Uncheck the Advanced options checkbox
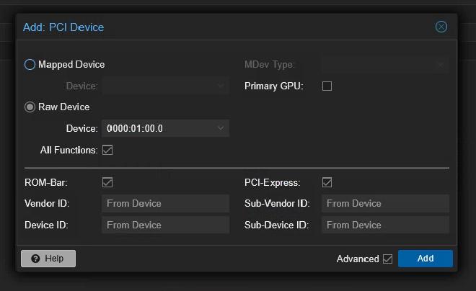 point(388,259)
